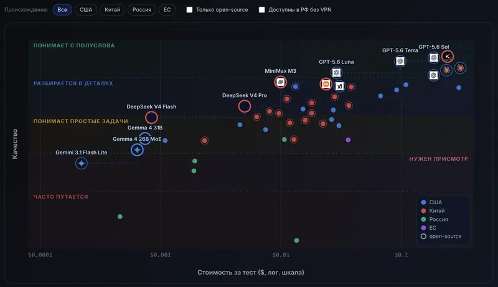
Task: Click the Gemini 3.1 Flash Lite label
Action: 82,153
